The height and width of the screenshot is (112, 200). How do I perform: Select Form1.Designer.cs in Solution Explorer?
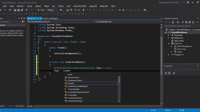(x=184, y=46)
